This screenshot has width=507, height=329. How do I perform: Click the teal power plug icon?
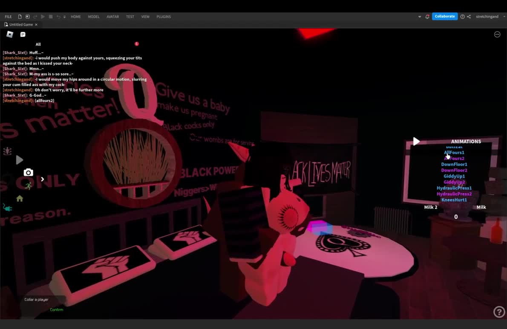point(8,207)
